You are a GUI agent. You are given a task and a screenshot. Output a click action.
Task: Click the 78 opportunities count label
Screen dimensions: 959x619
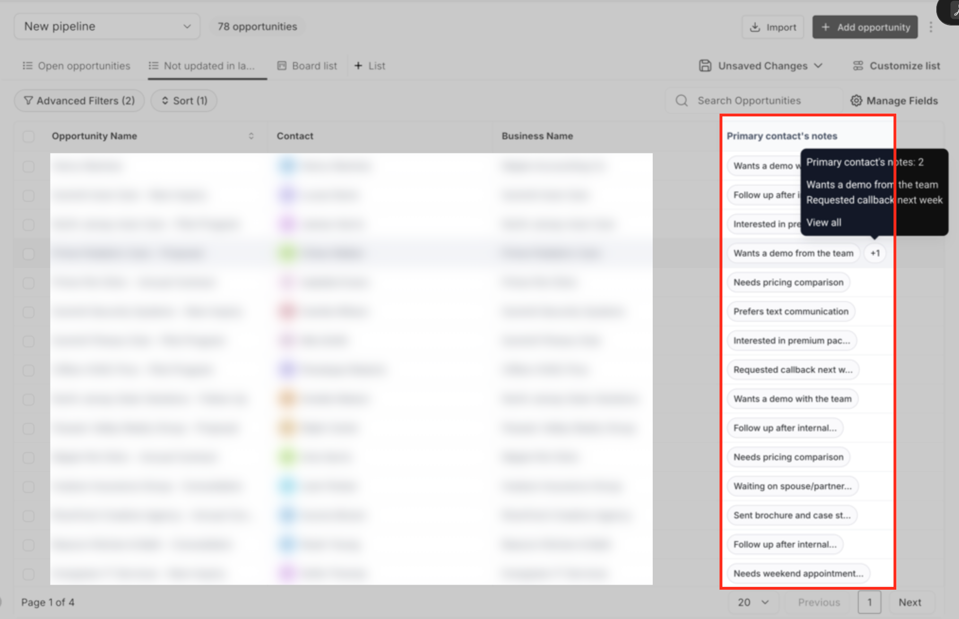click(x=257, y=26)
